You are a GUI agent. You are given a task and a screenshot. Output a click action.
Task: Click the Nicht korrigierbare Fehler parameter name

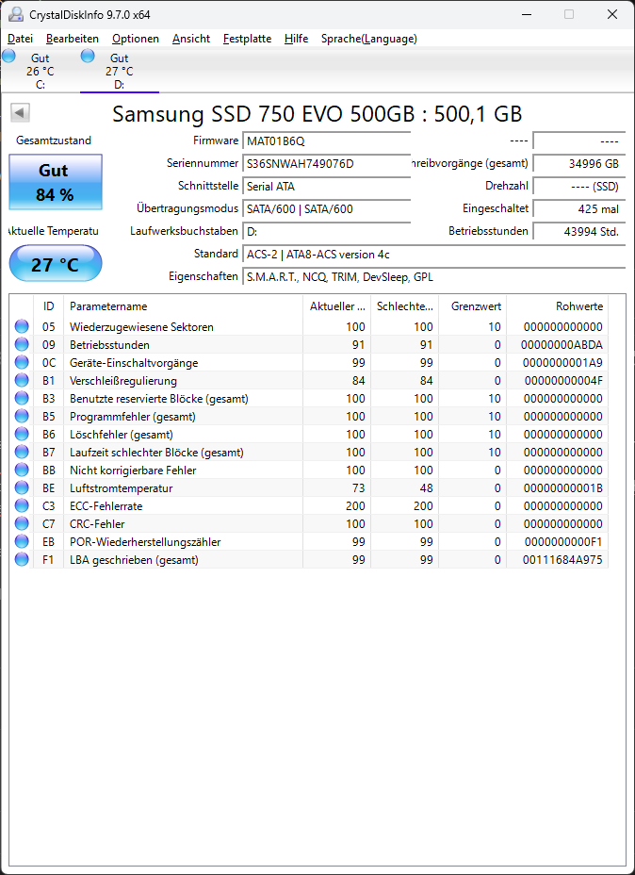(133, 471)
